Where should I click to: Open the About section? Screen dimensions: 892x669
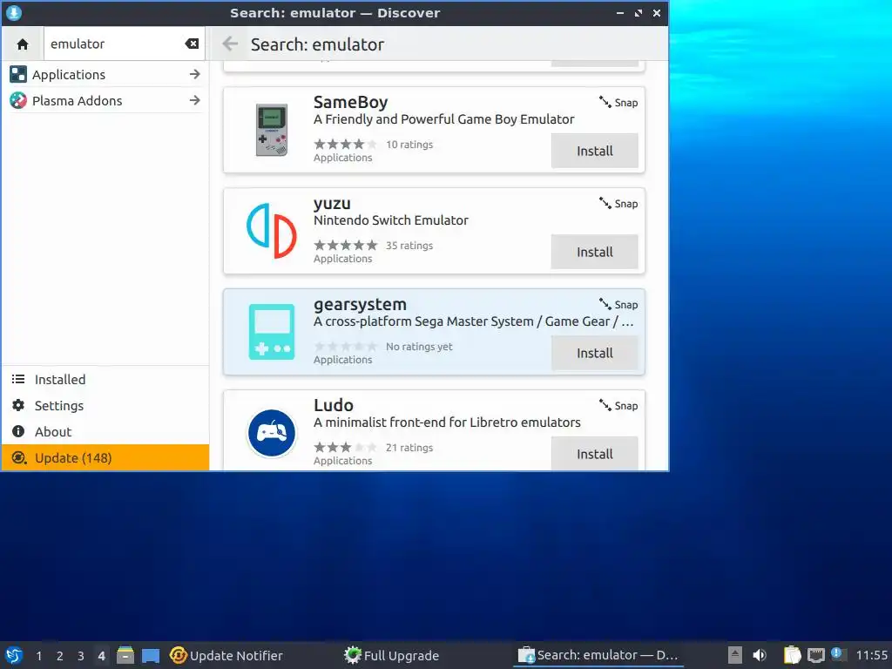coord(105,432)
